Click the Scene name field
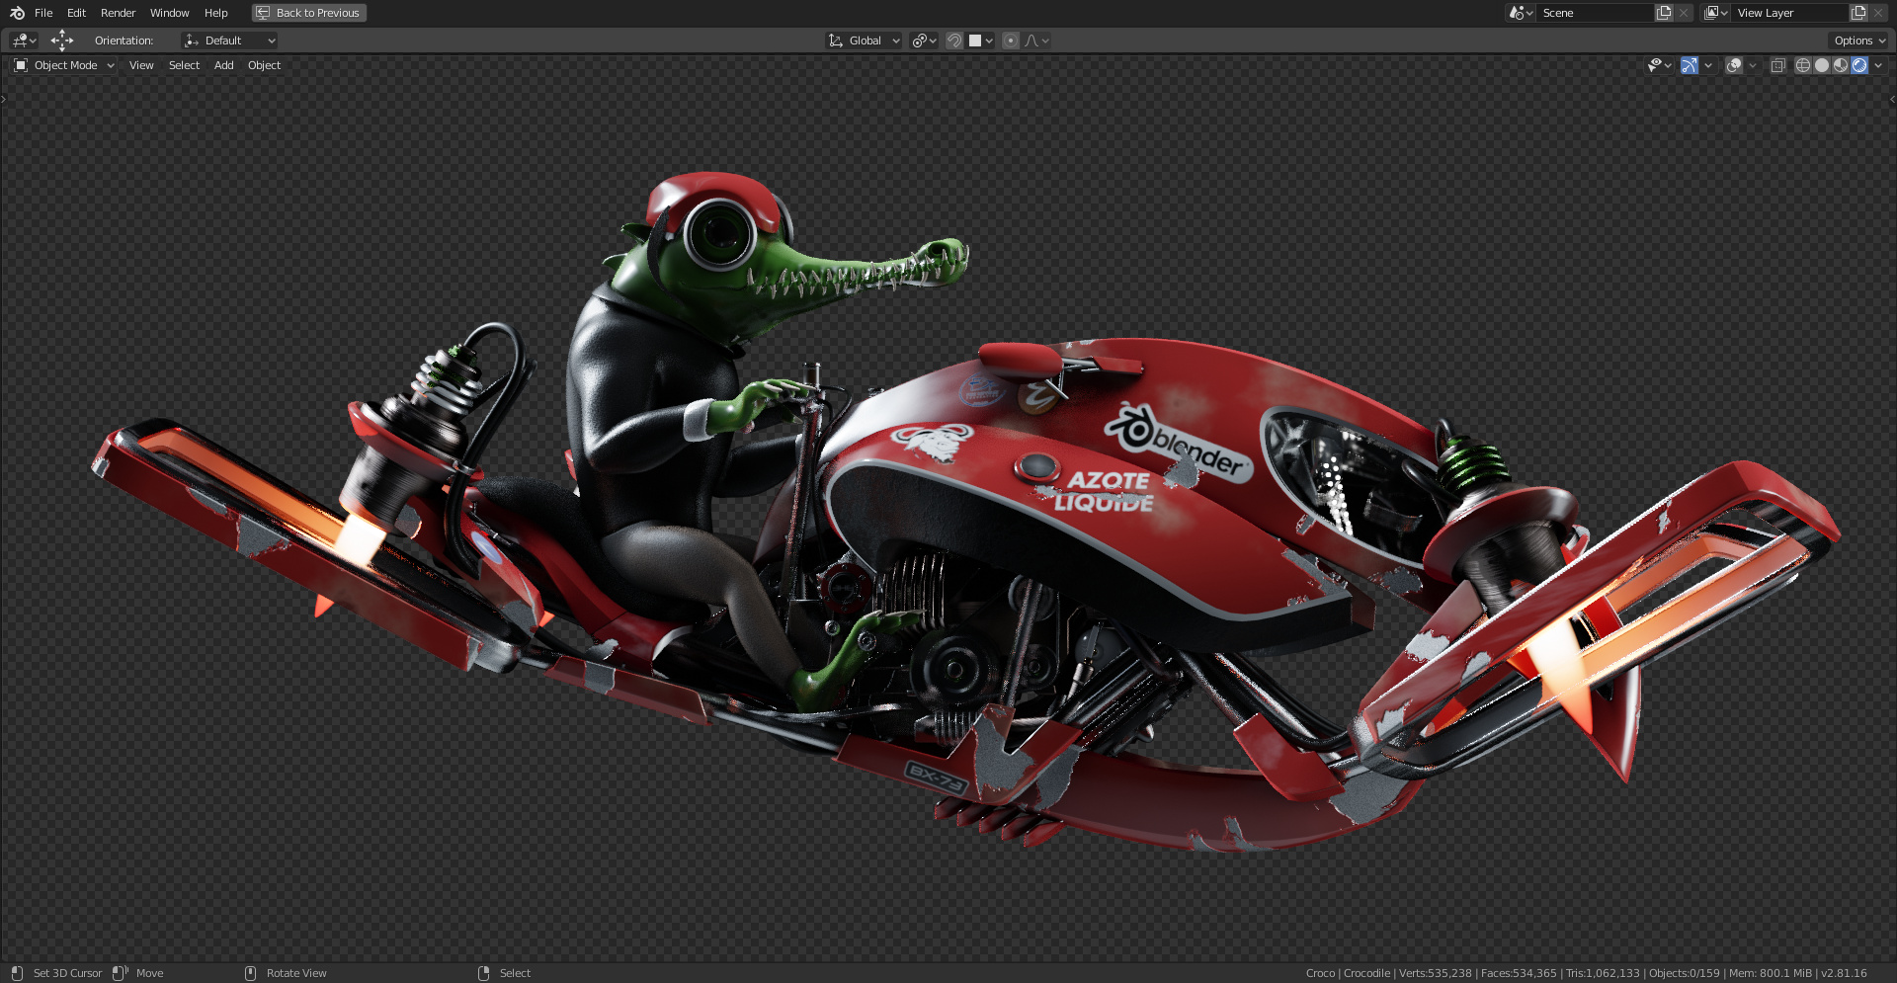 tap(1595, 13)
